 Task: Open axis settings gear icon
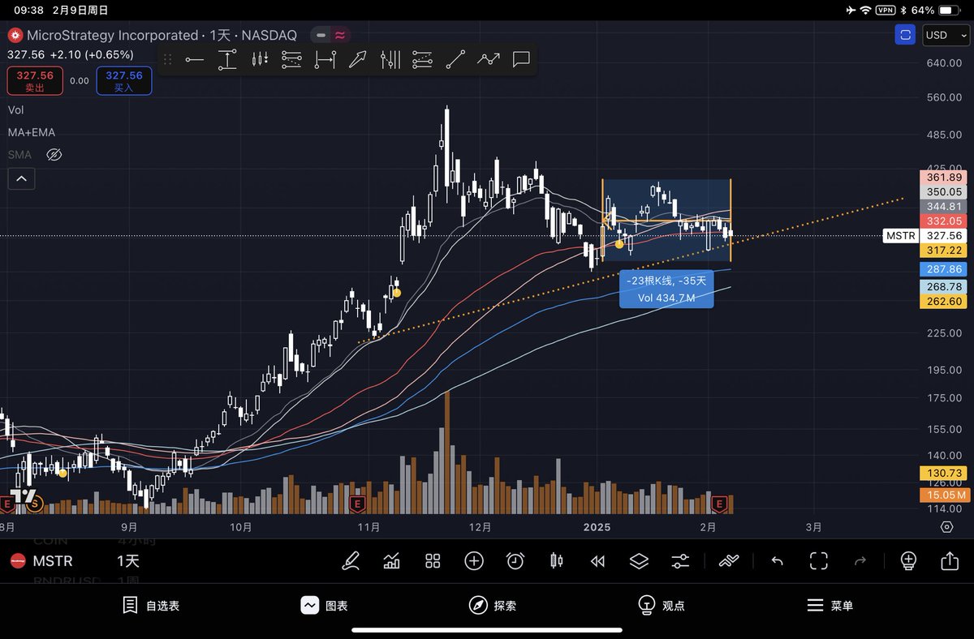click(946, 527)
